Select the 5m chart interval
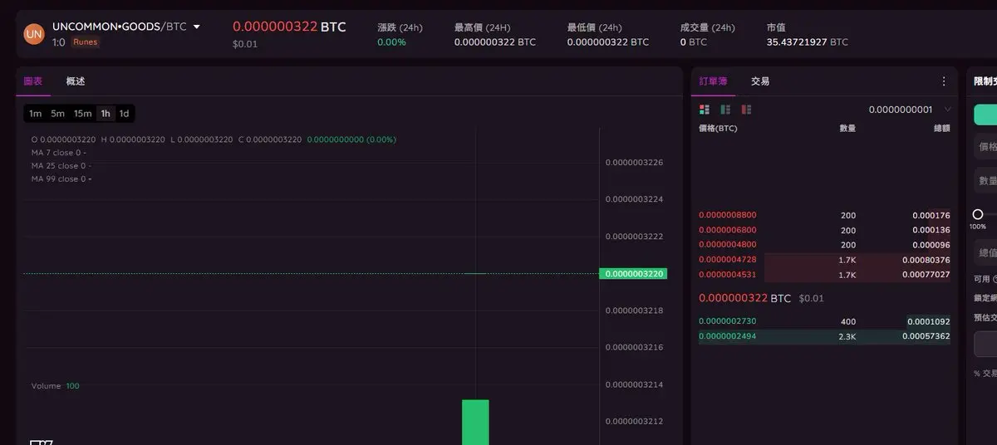The width and height of the screenshot is (997, 445). pyautogui.click(x=57, y=114)
